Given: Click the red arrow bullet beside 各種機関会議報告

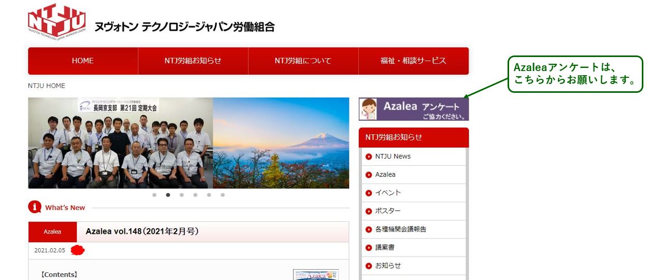Looking at the screenshot, I should click(369, 229).
